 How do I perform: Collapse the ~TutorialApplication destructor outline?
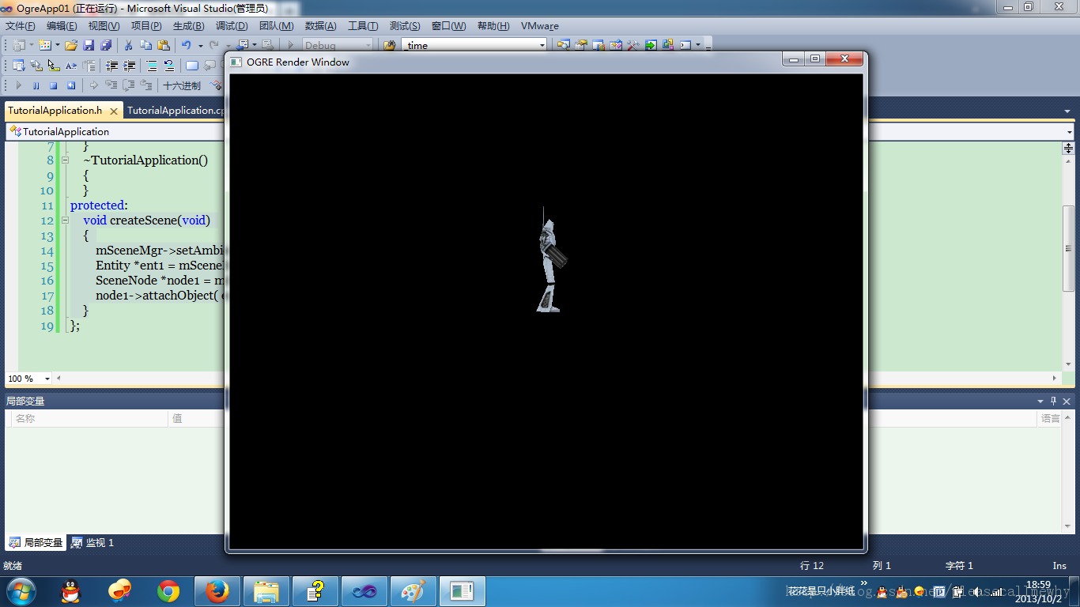pos(65,160)
